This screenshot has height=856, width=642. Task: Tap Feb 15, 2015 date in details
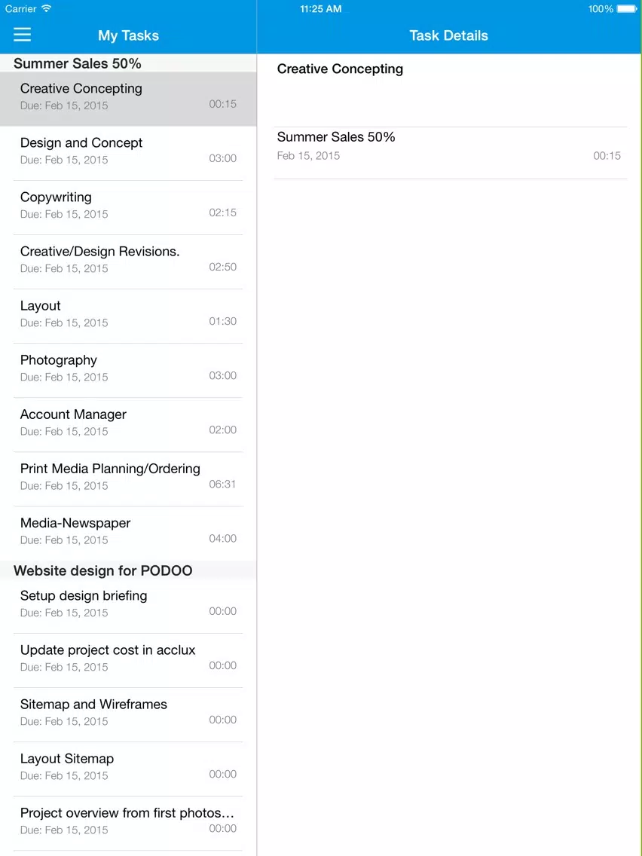308,155
